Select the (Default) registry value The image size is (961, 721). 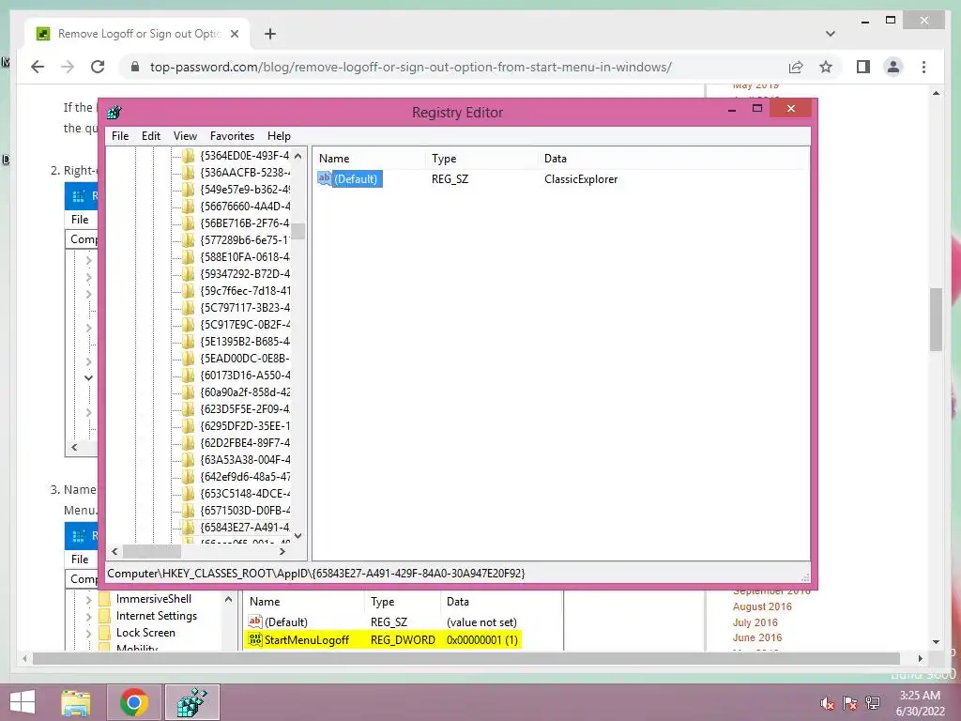pos(356,179)
